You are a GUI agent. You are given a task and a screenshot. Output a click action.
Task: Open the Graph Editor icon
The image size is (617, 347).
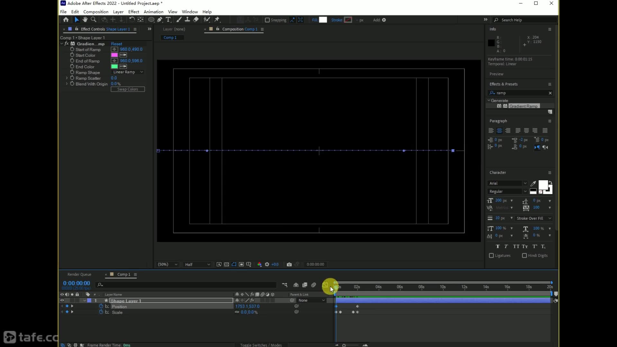click(x=325, y=285)
